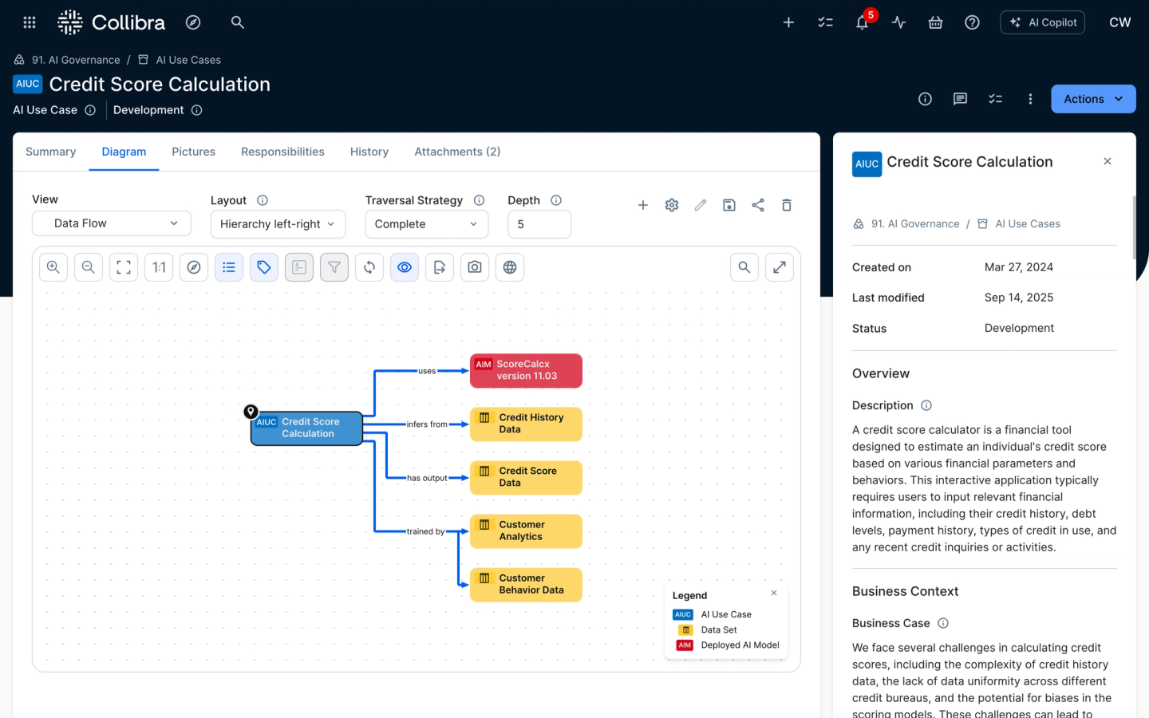Expand diagram to fullscreen
Viewport: 1149px width, 718px height.
pyautogui.click(x=780, y=267)
